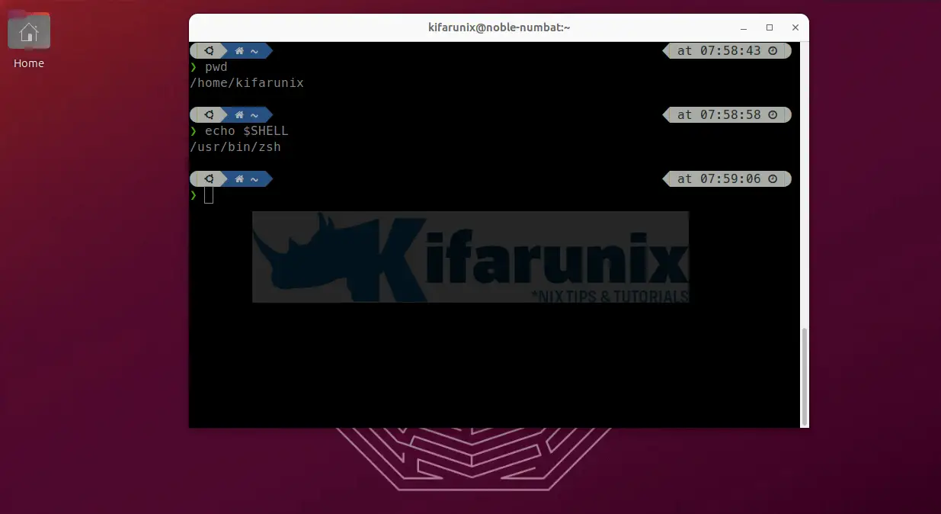
Task: Click the active prompt cursor block
Action: [x=209, y=196]
